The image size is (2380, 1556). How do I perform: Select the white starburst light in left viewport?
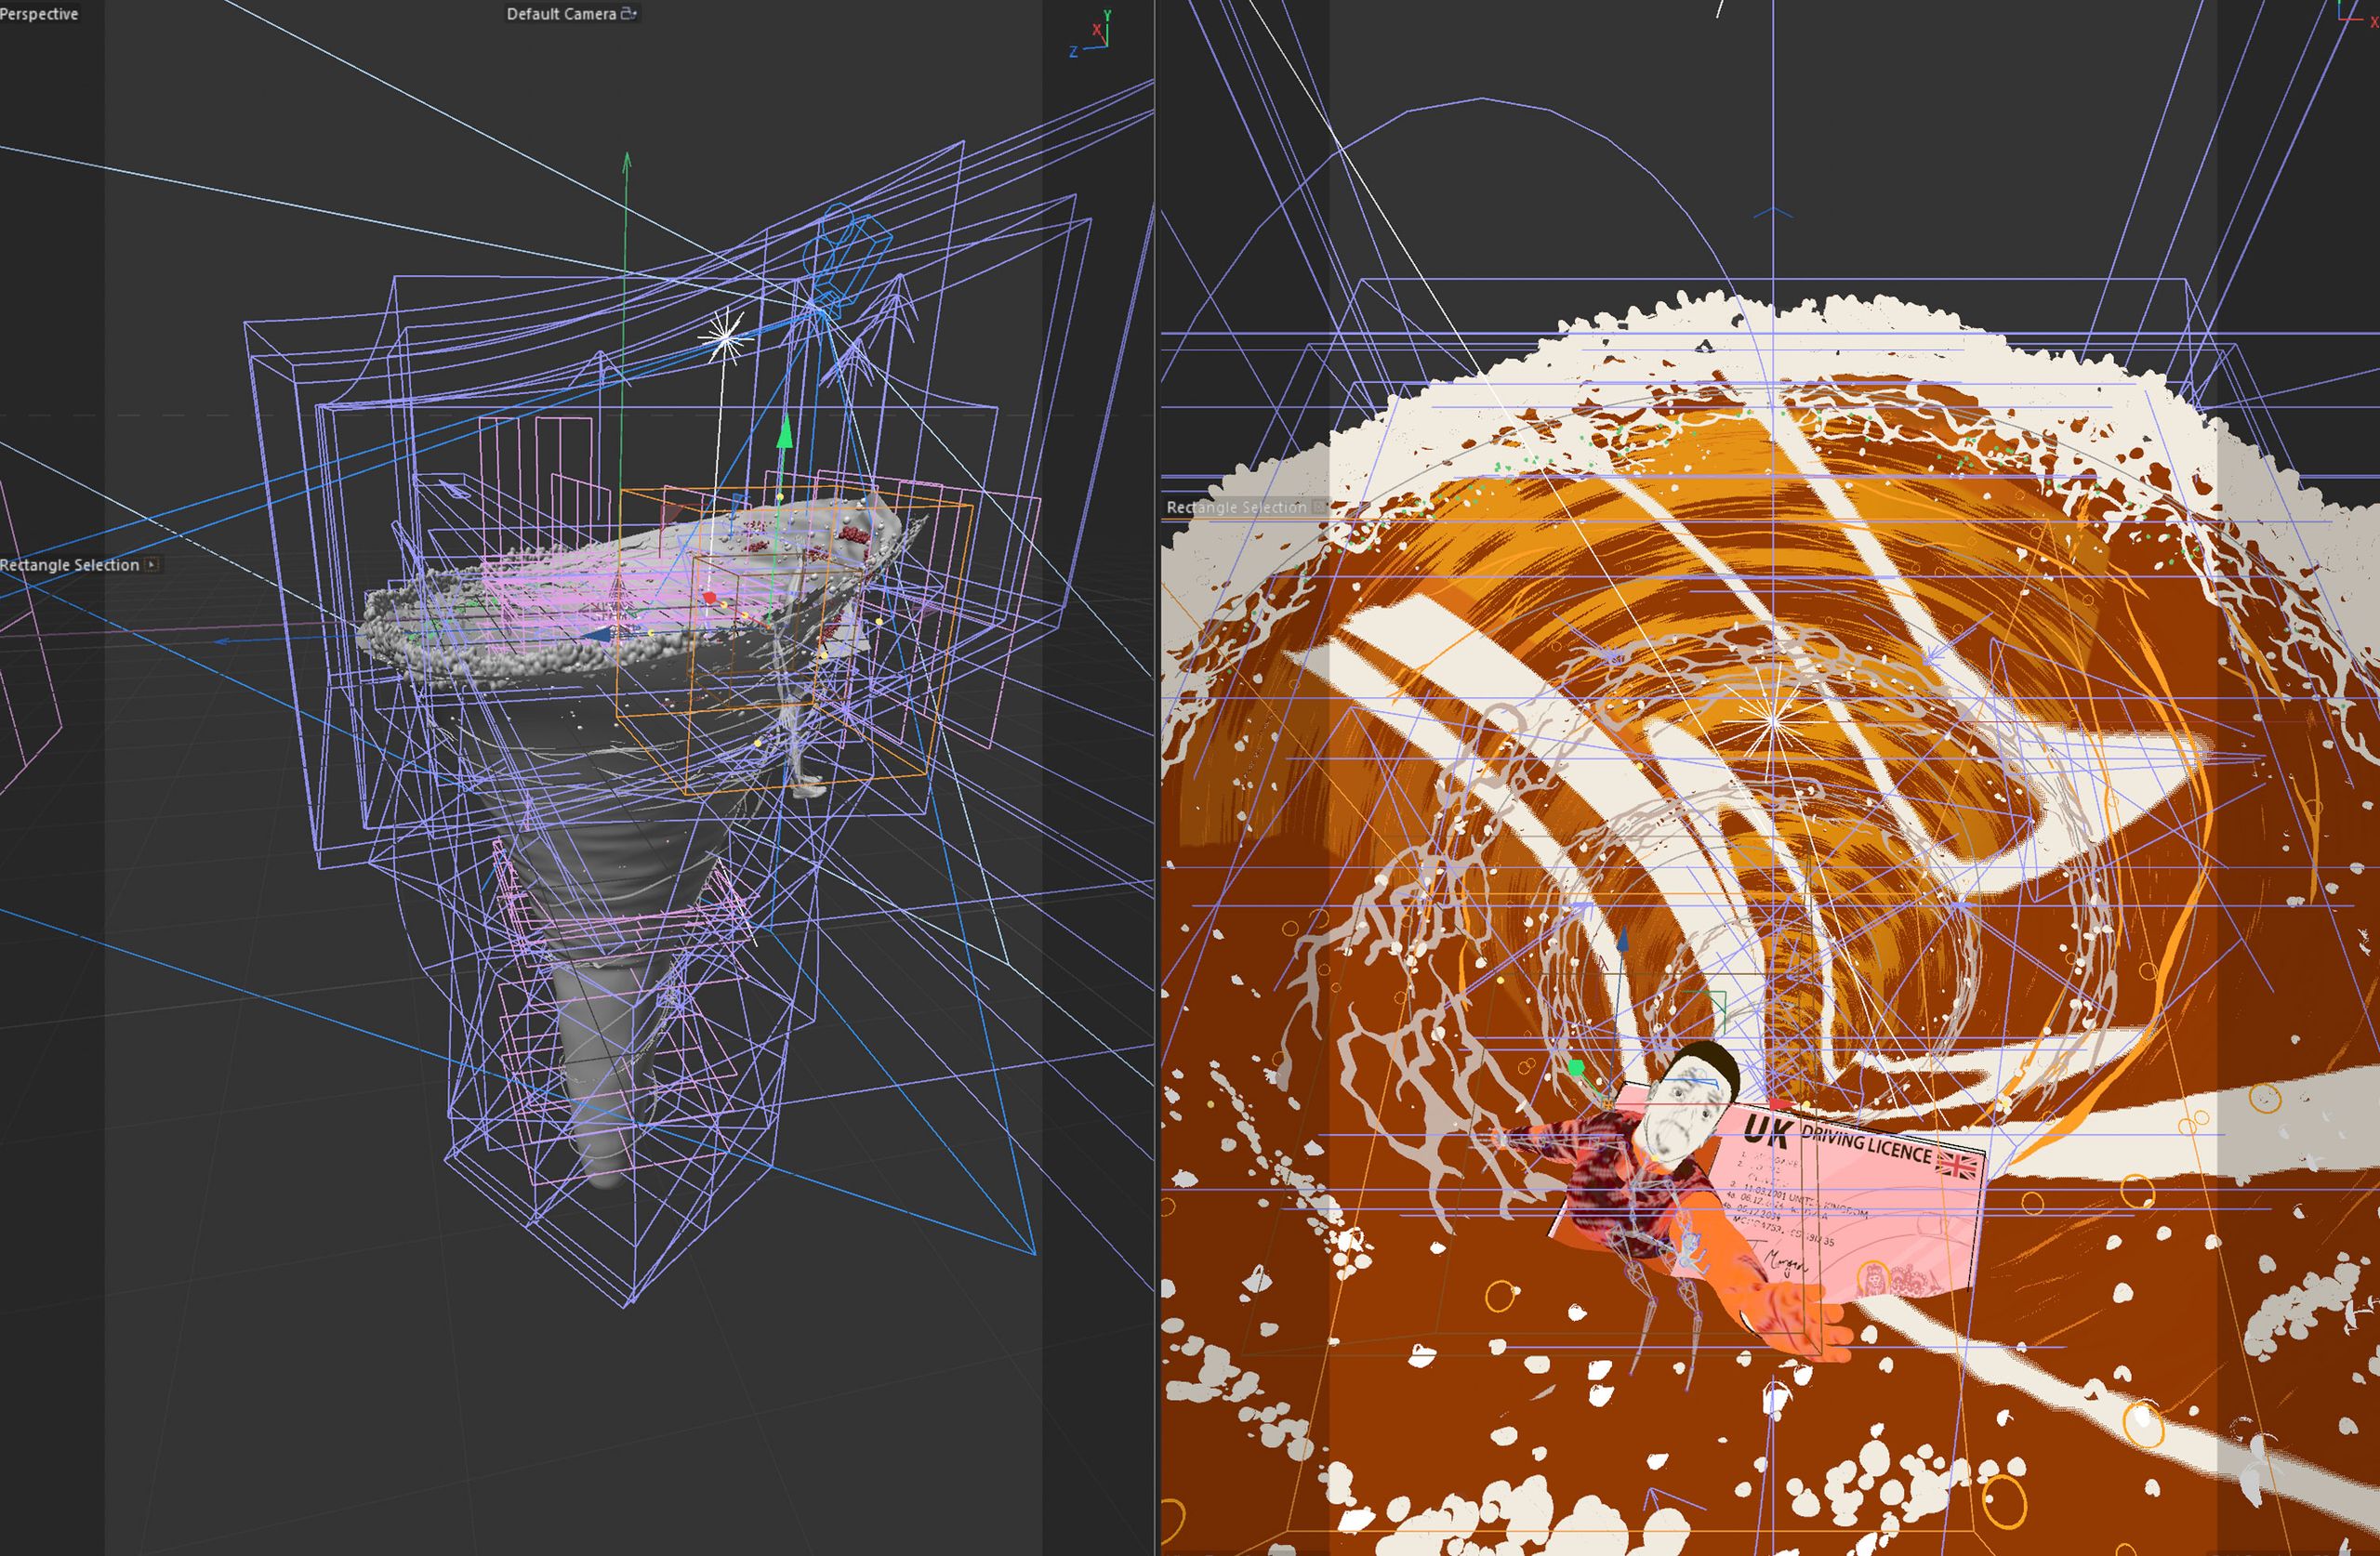tap(726, 338)
